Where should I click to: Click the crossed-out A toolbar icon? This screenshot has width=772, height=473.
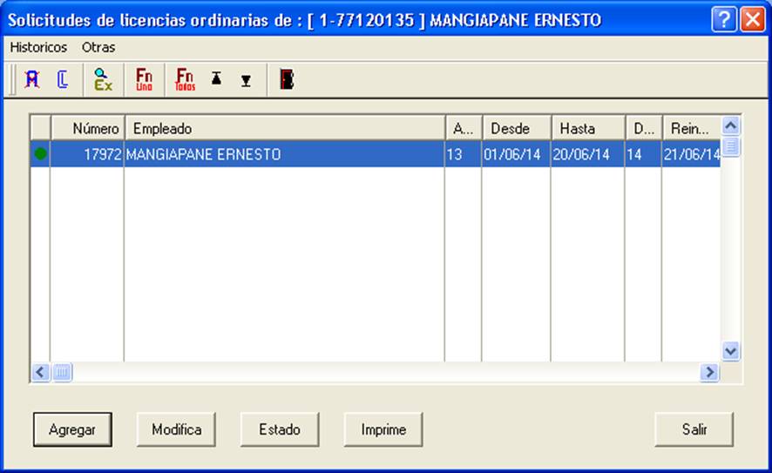32,79
